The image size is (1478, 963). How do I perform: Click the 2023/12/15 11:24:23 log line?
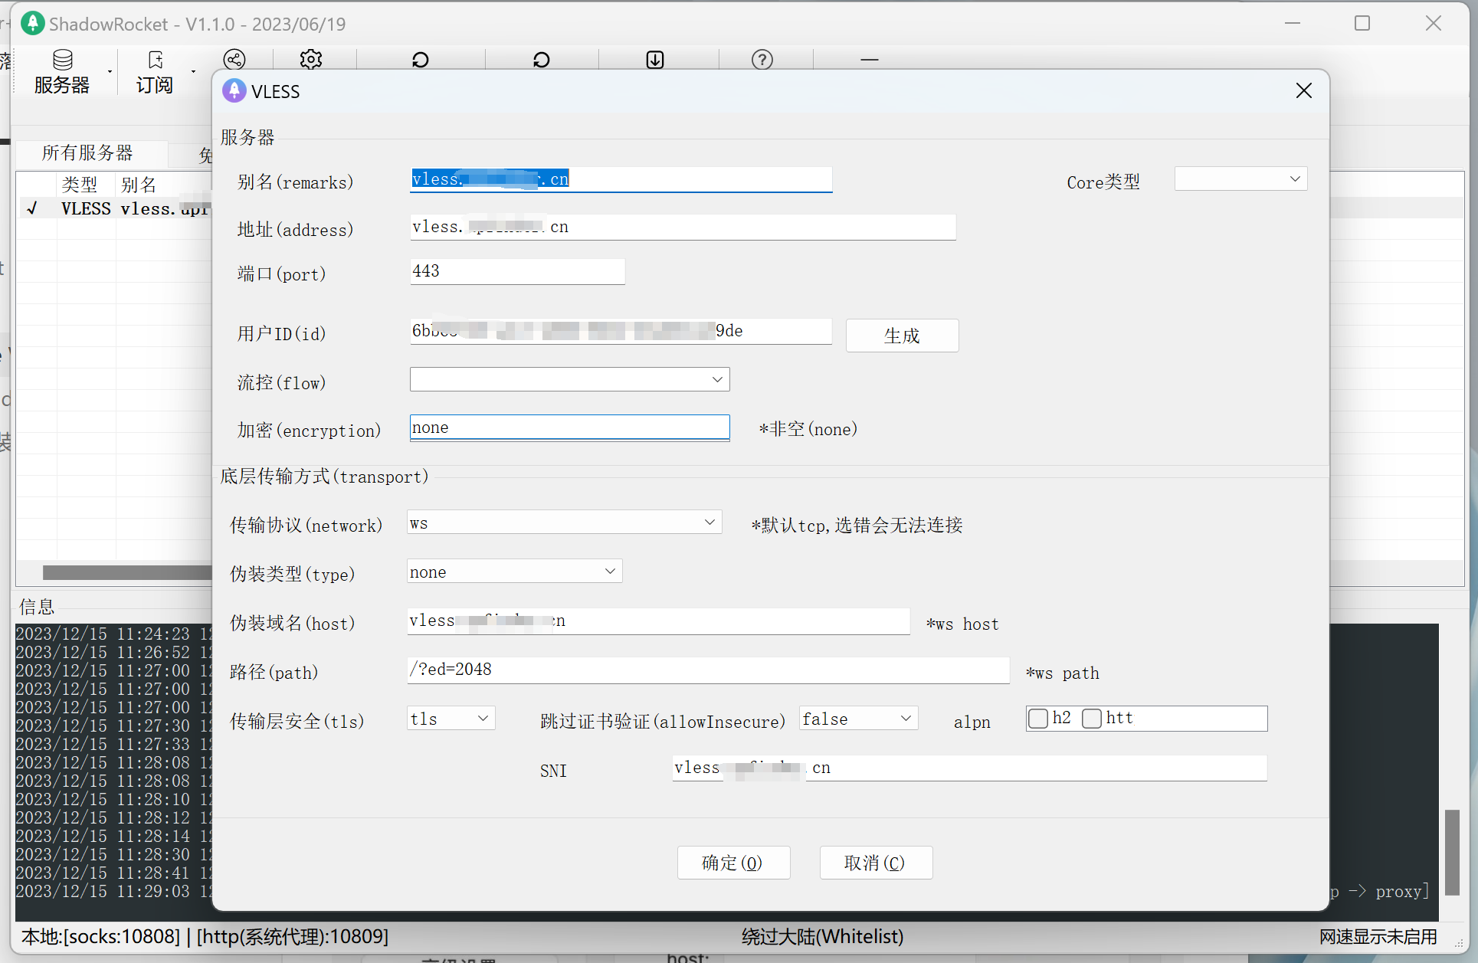tap(113, 634)
